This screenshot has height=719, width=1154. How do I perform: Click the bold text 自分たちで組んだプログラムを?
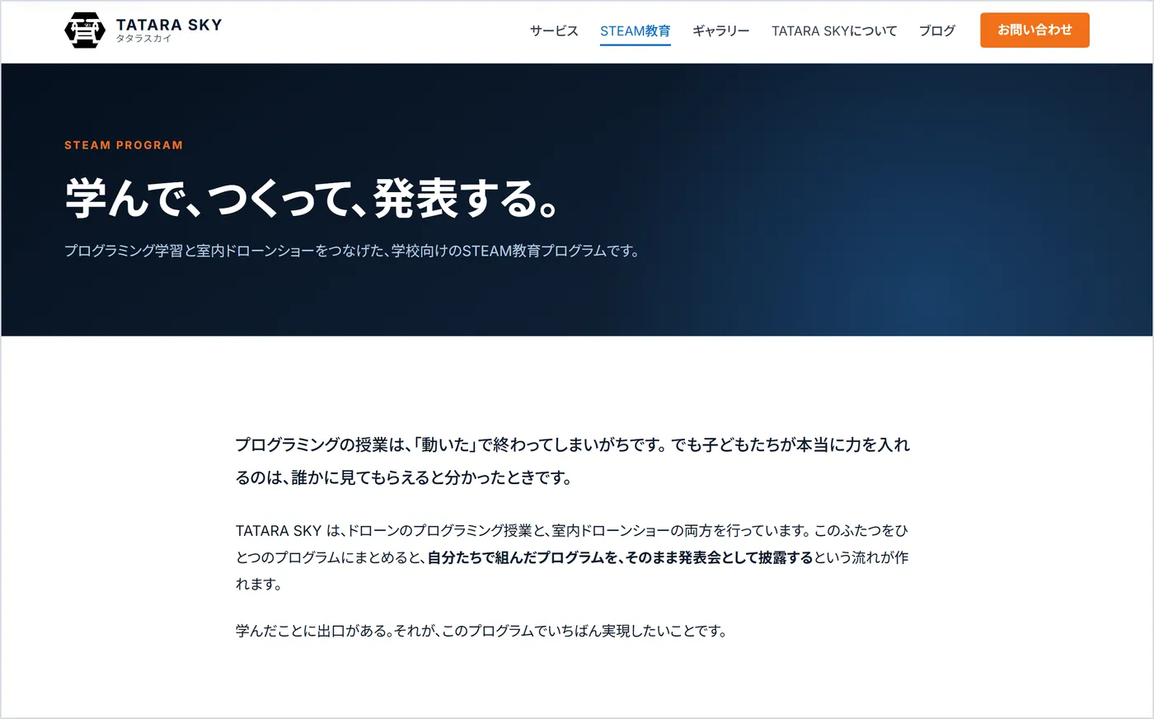(x=522, y=557)
